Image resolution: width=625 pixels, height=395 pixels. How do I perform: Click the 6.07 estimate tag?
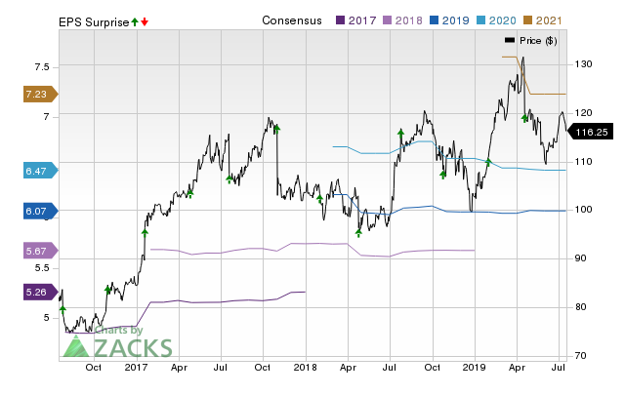tap(37, 210)
